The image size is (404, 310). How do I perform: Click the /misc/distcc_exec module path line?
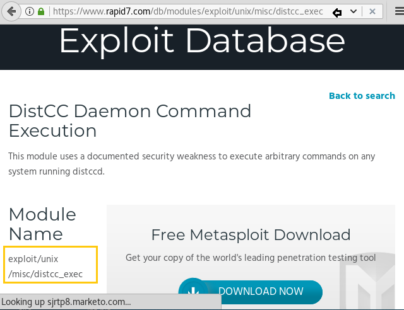coord(45,273)
